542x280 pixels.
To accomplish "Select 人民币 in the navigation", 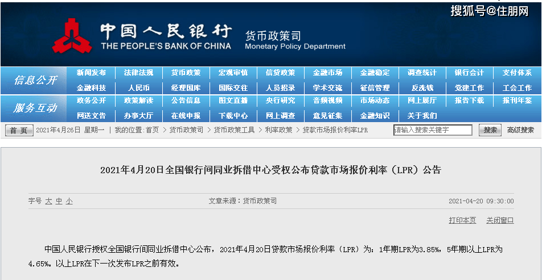I will pyautogui.click(x=138, y=88).
